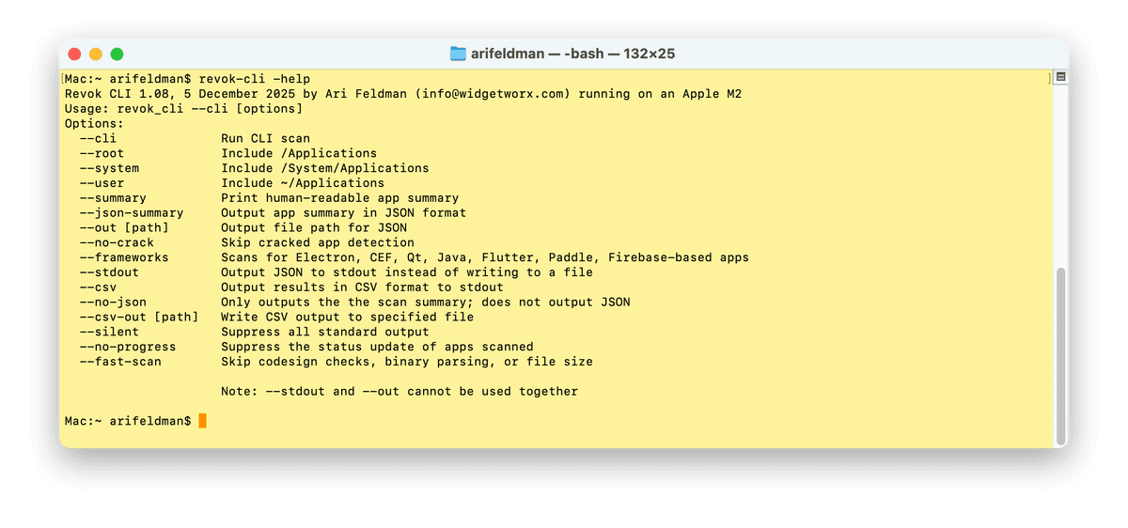The height and width of the screenshot is (528, 1128).
Task: Click the typed command "revok-cli -help"
Action: pos(255,79)
